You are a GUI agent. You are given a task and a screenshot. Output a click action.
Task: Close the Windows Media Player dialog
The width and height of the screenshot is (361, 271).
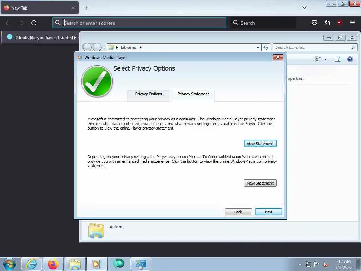[x=278, y=58]
